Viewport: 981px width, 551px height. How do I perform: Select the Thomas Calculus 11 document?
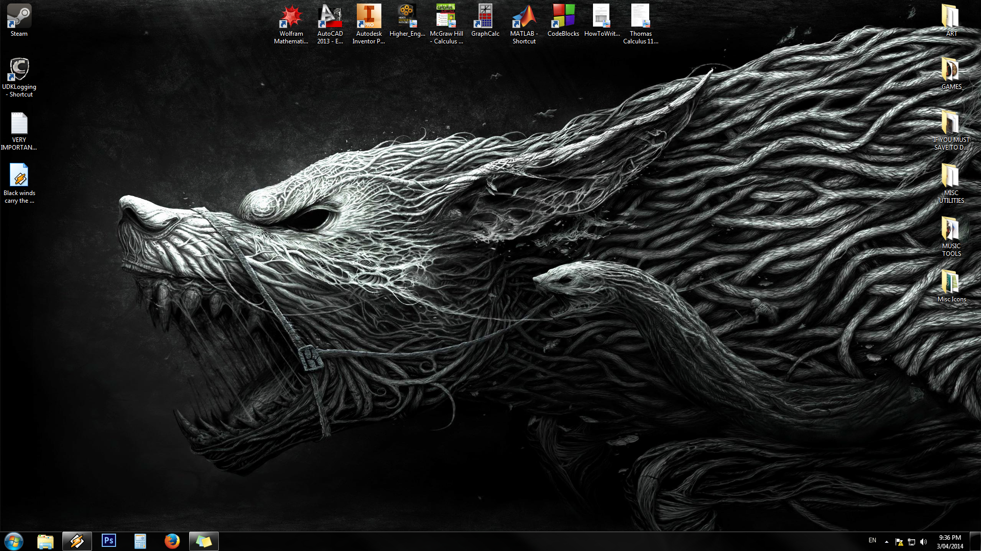[x=640, y=23]
